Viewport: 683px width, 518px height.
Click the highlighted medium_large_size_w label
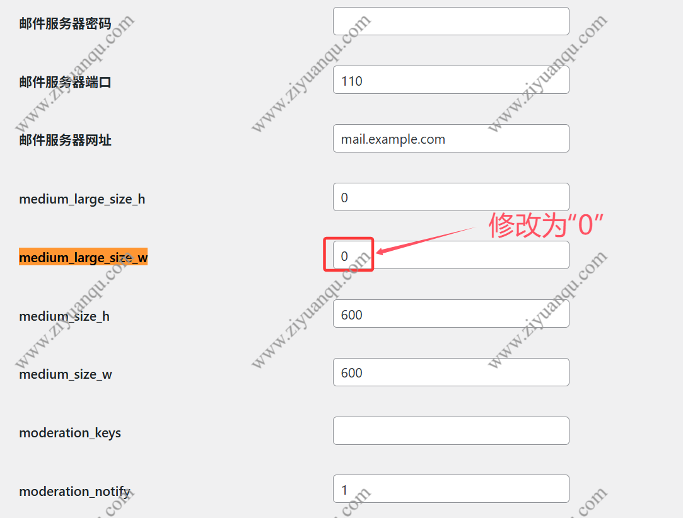[83, 257]
